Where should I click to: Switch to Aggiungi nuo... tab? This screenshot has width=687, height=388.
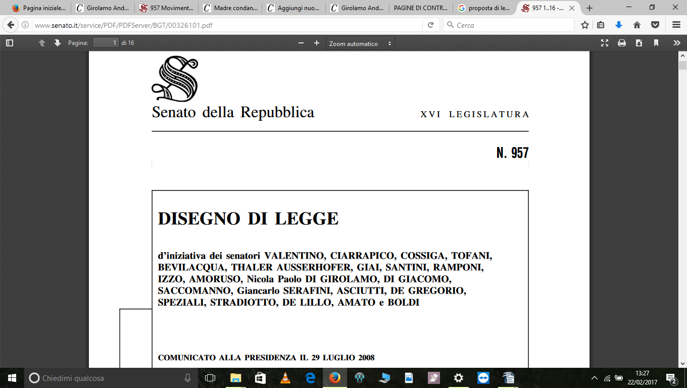point(293,8)
